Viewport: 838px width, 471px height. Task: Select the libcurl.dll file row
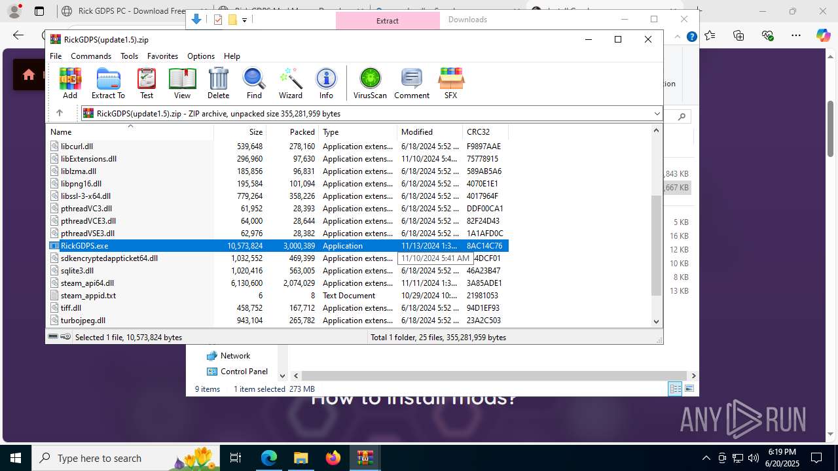pos(278,147)
